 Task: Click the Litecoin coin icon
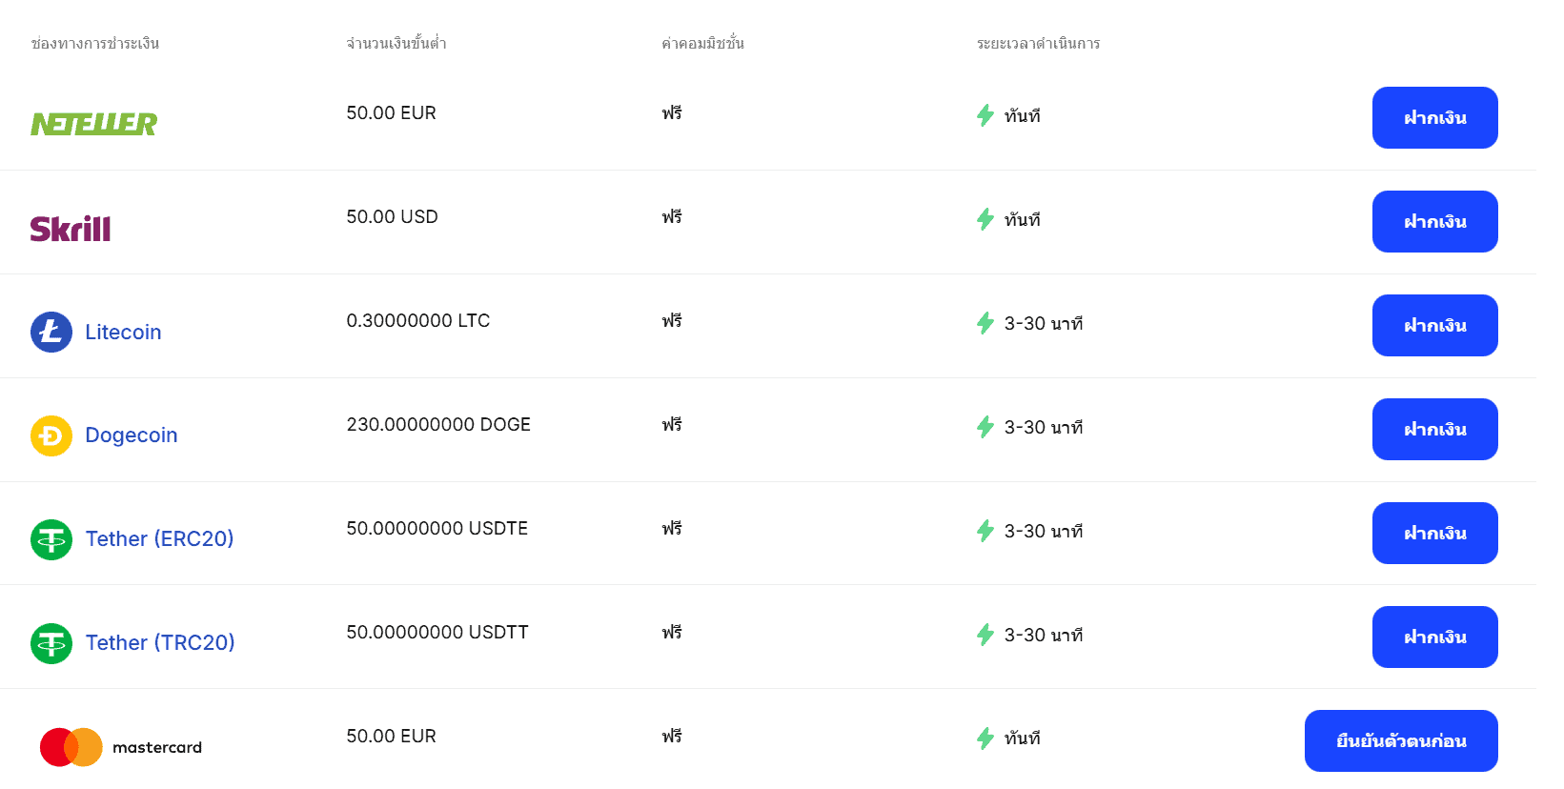51,332
